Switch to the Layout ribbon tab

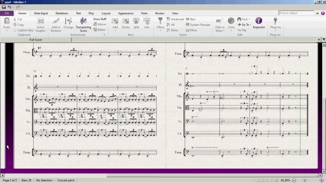pos(106,13)
